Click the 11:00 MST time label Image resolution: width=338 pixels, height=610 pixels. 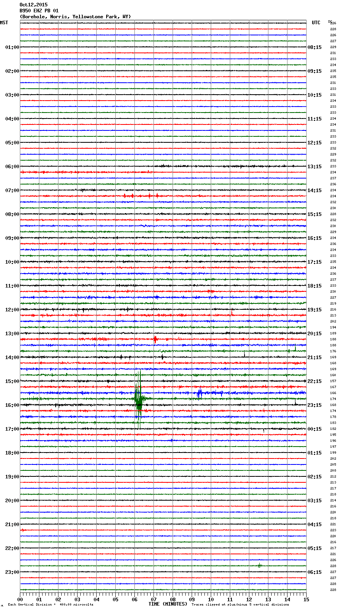[12, 286]
